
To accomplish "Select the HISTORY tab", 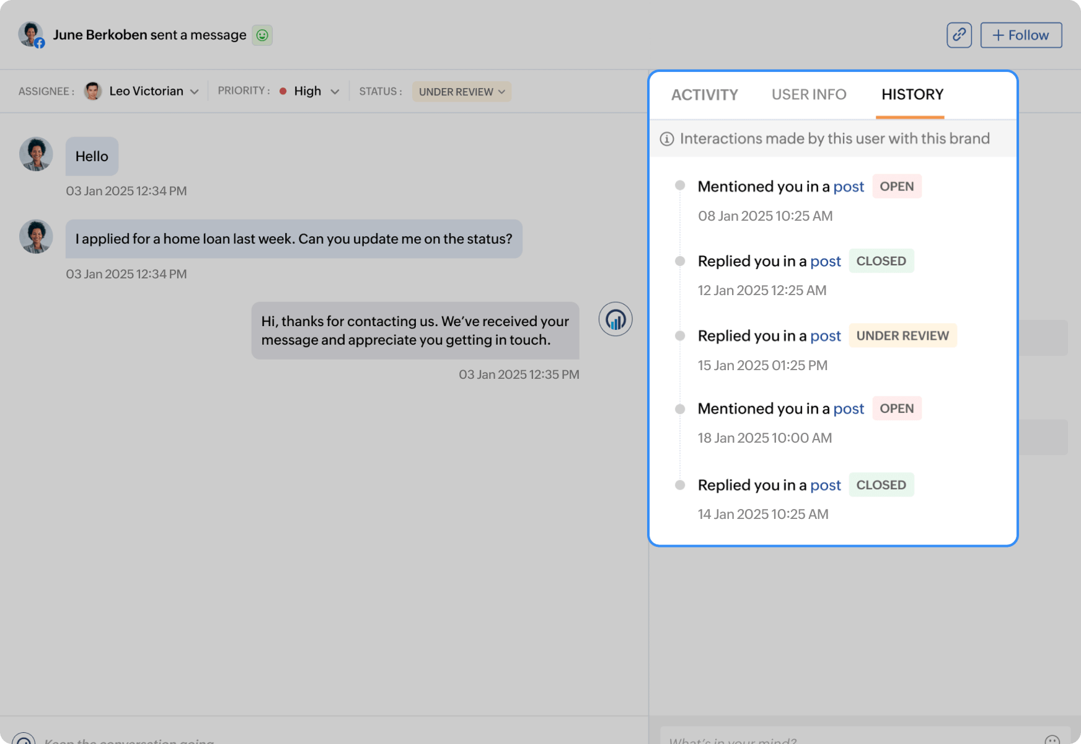I will pyautogui.click(x=911, y=94).
